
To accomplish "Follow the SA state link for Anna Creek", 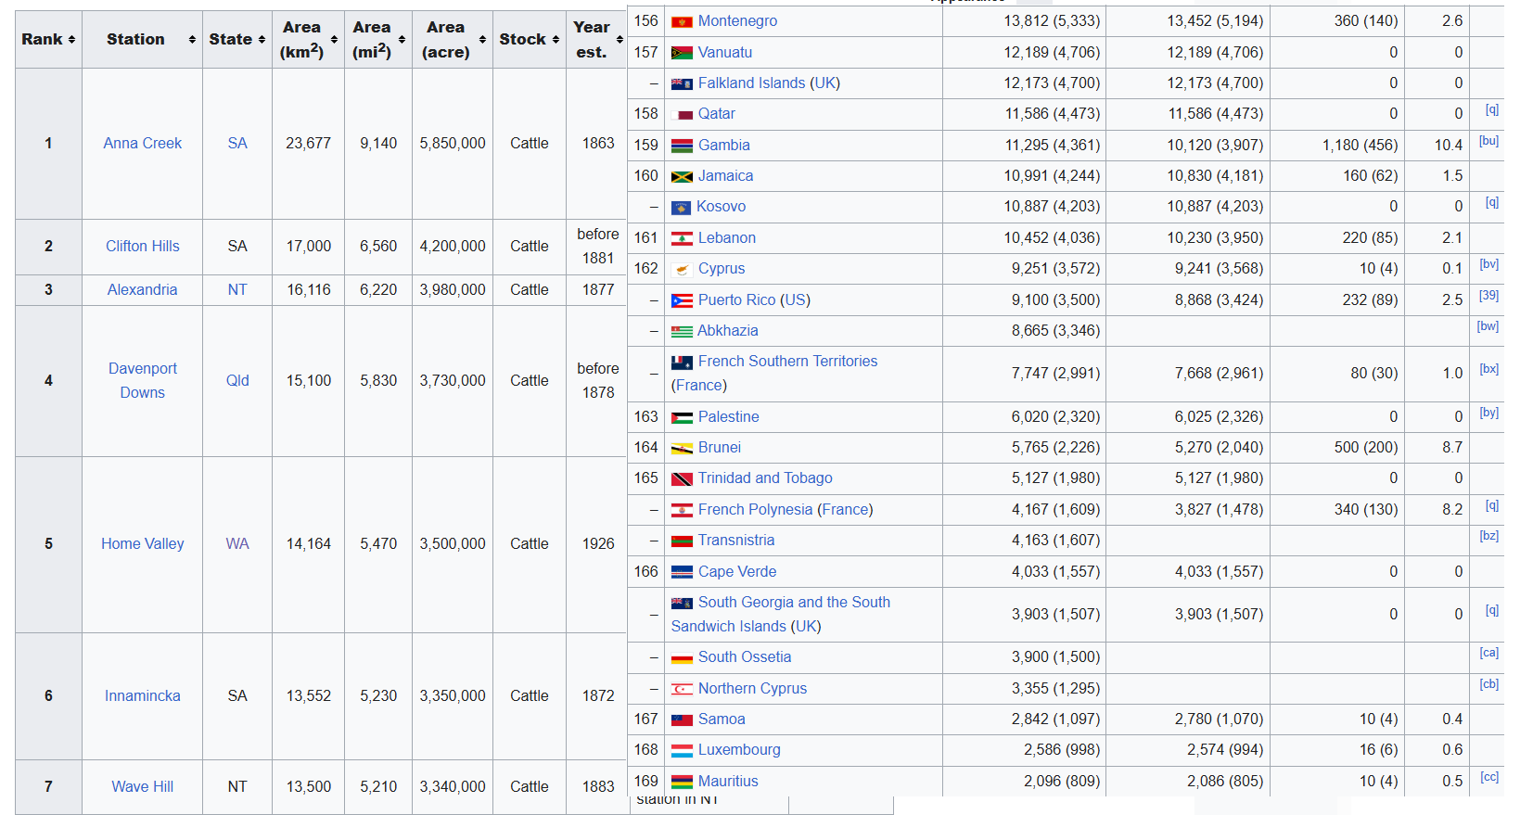I will click(237, 143).
